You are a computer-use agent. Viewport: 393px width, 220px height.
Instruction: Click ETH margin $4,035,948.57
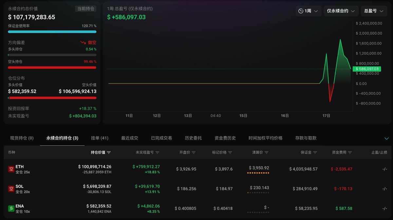(x=303, y=169)
